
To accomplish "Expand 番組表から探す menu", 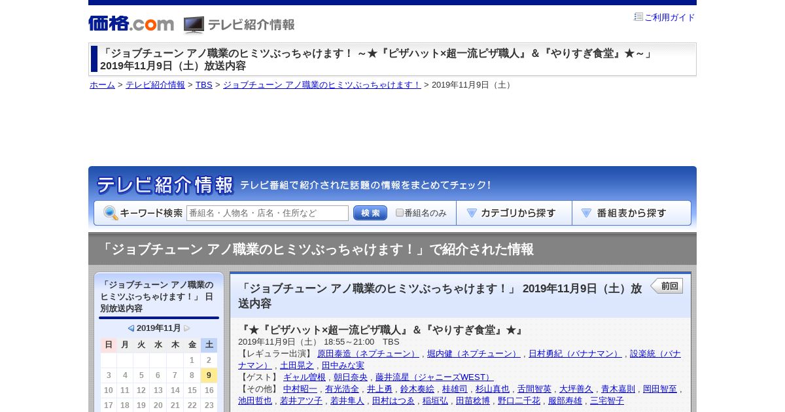I will [631, 213].
